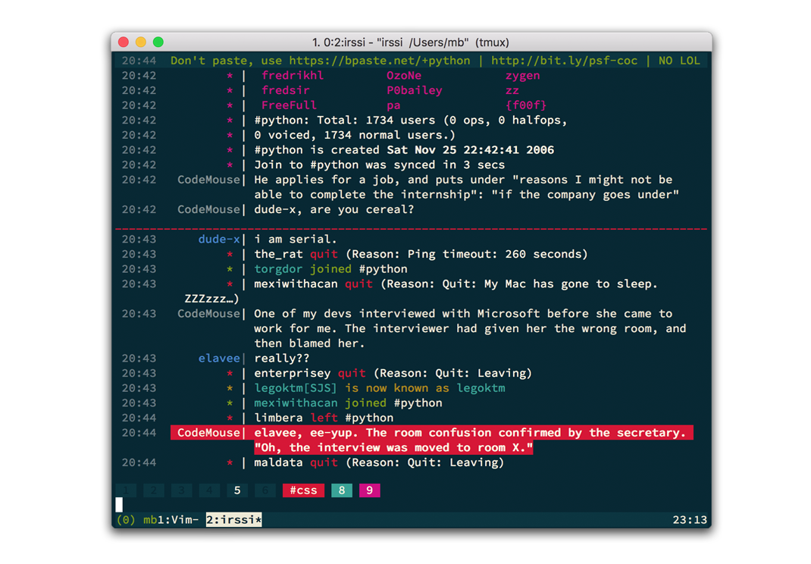Click the message 'really??'

[281, 359]
